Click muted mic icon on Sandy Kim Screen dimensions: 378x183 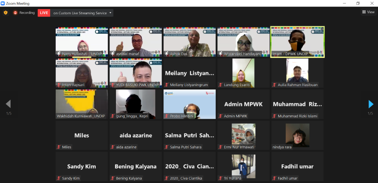[58, 178]
